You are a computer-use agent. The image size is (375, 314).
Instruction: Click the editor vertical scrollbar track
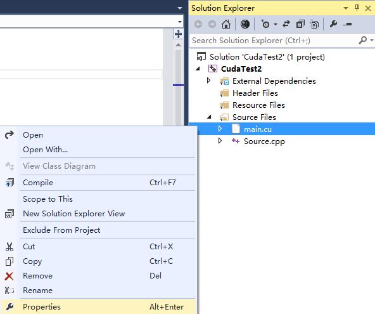click(178, 86)
